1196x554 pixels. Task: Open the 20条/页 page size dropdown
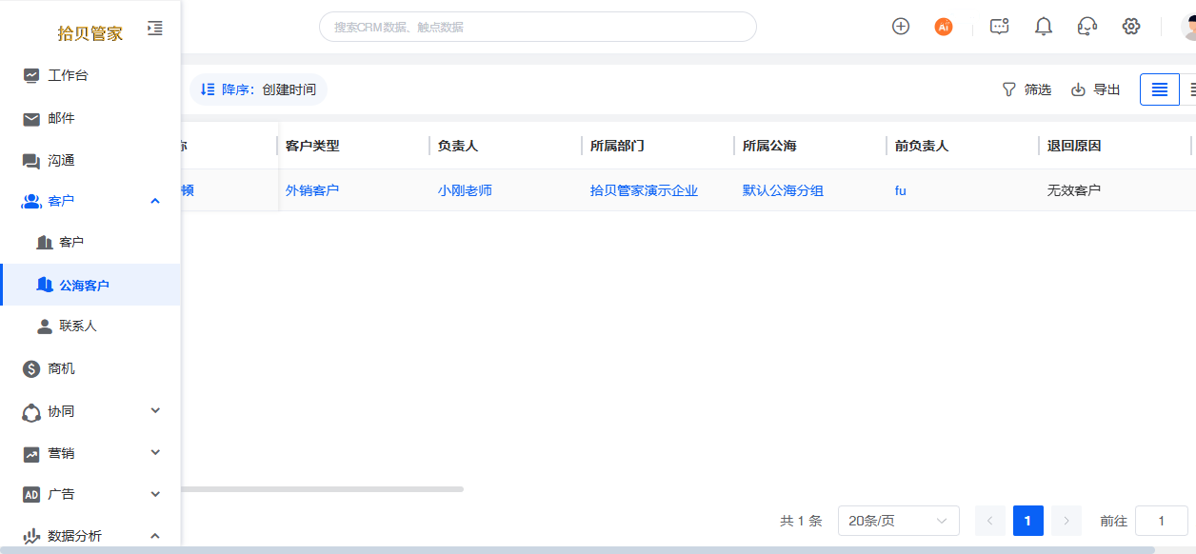click(x=899, y=521)
